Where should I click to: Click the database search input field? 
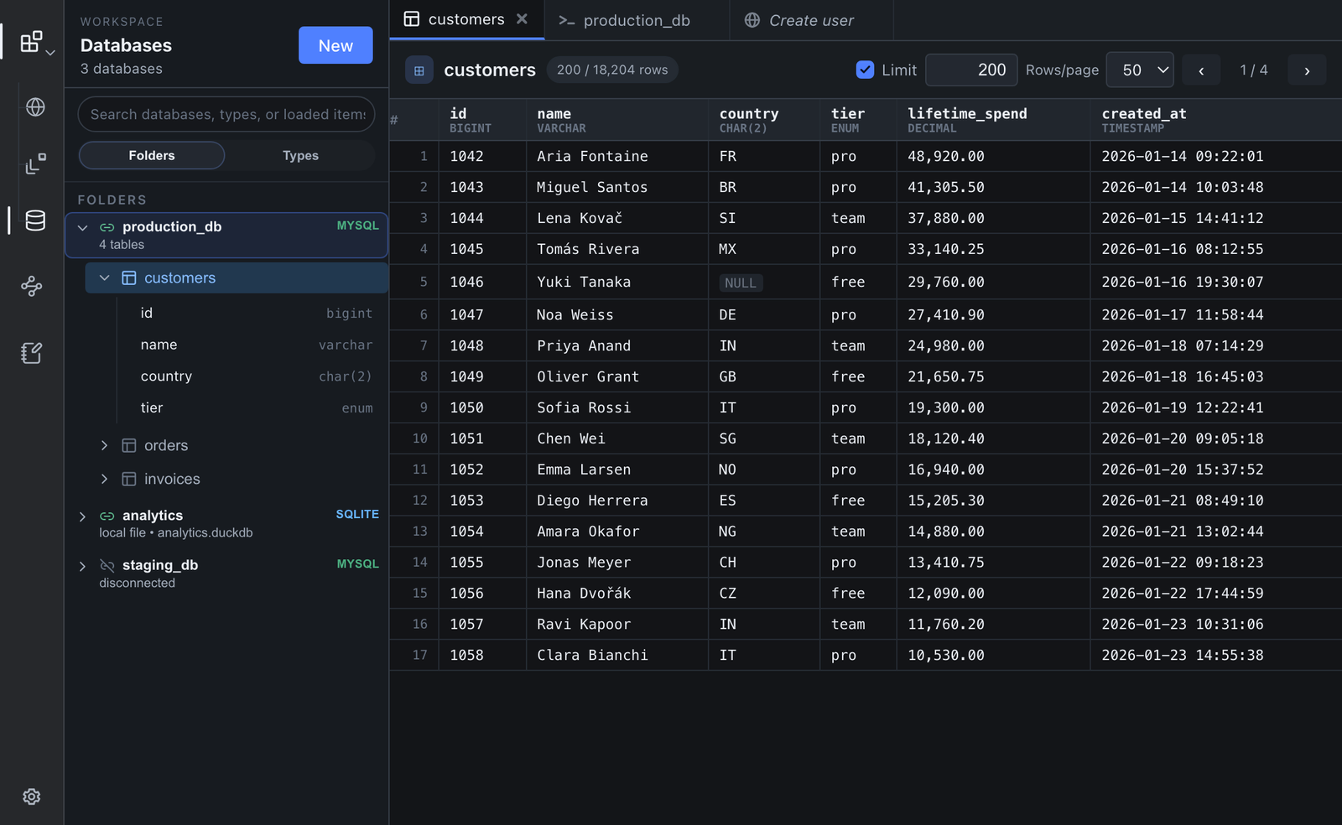pos(226,114)
